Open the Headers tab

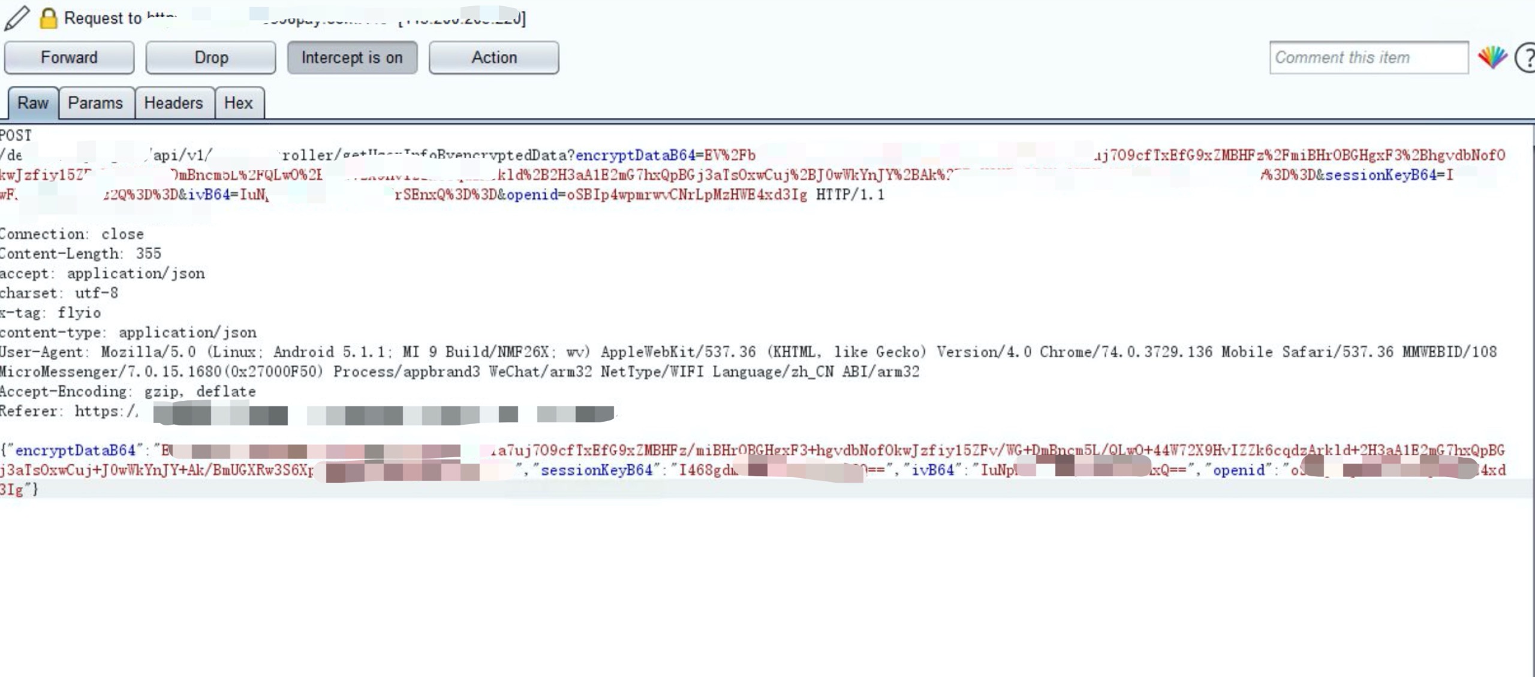[173, 103]
